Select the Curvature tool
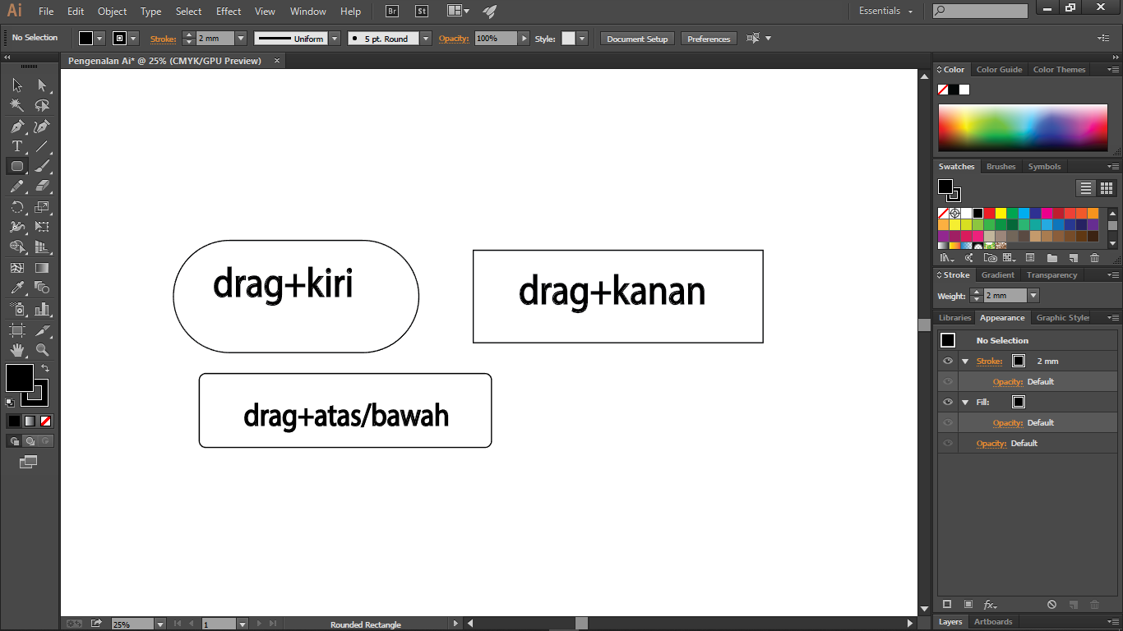The image size is (1123, 631). tap(42, 126)
